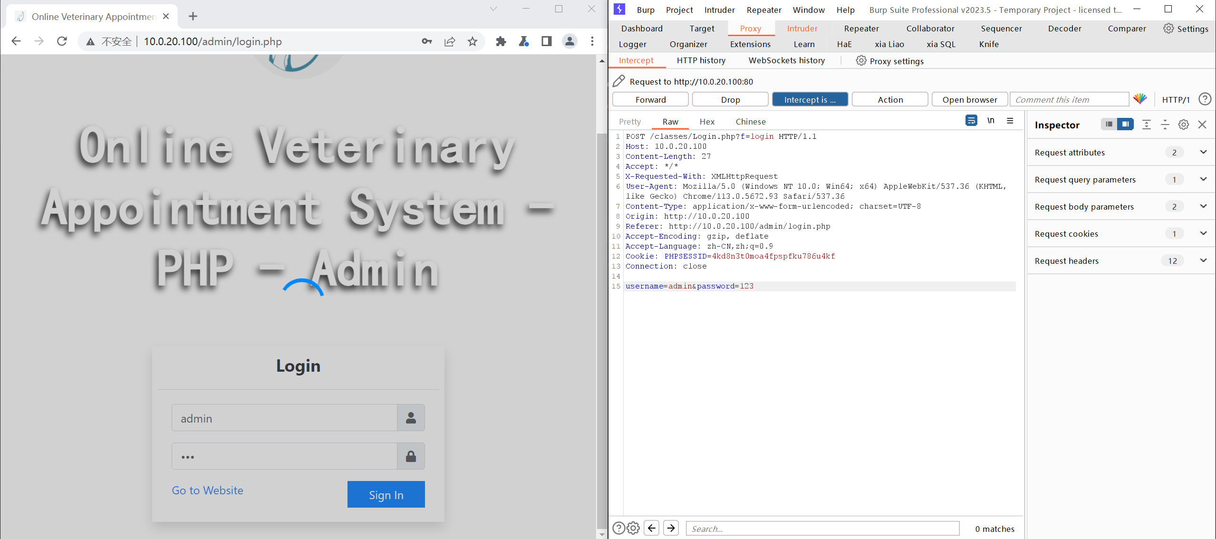This screenshot has height=539, width=1216.
Task: Drop the intercepted request
Action: click(730, 99)
